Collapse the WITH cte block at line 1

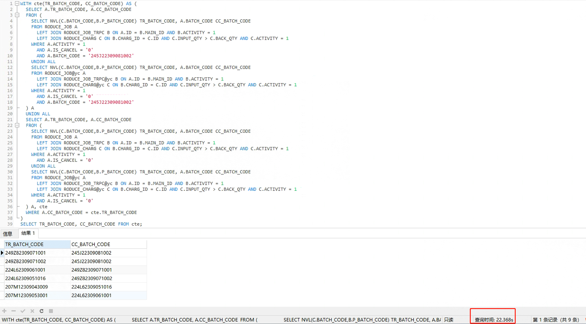(17, 3)
